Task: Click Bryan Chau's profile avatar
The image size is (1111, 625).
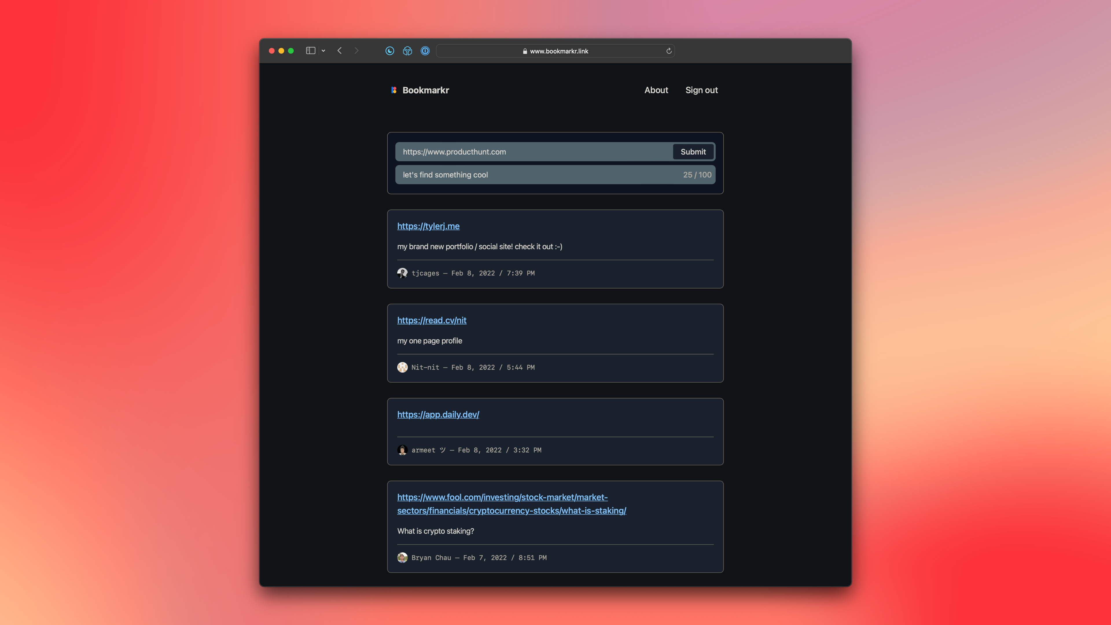Action: (x=402, y=557)
